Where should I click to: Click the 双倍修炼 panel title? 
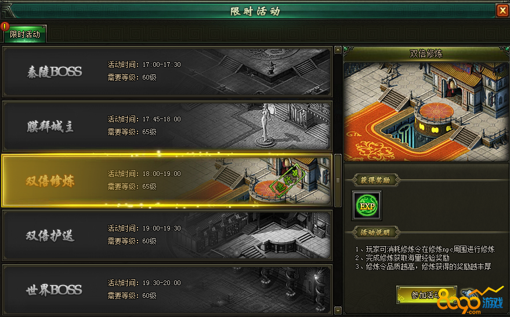click(x=426, y=53)
